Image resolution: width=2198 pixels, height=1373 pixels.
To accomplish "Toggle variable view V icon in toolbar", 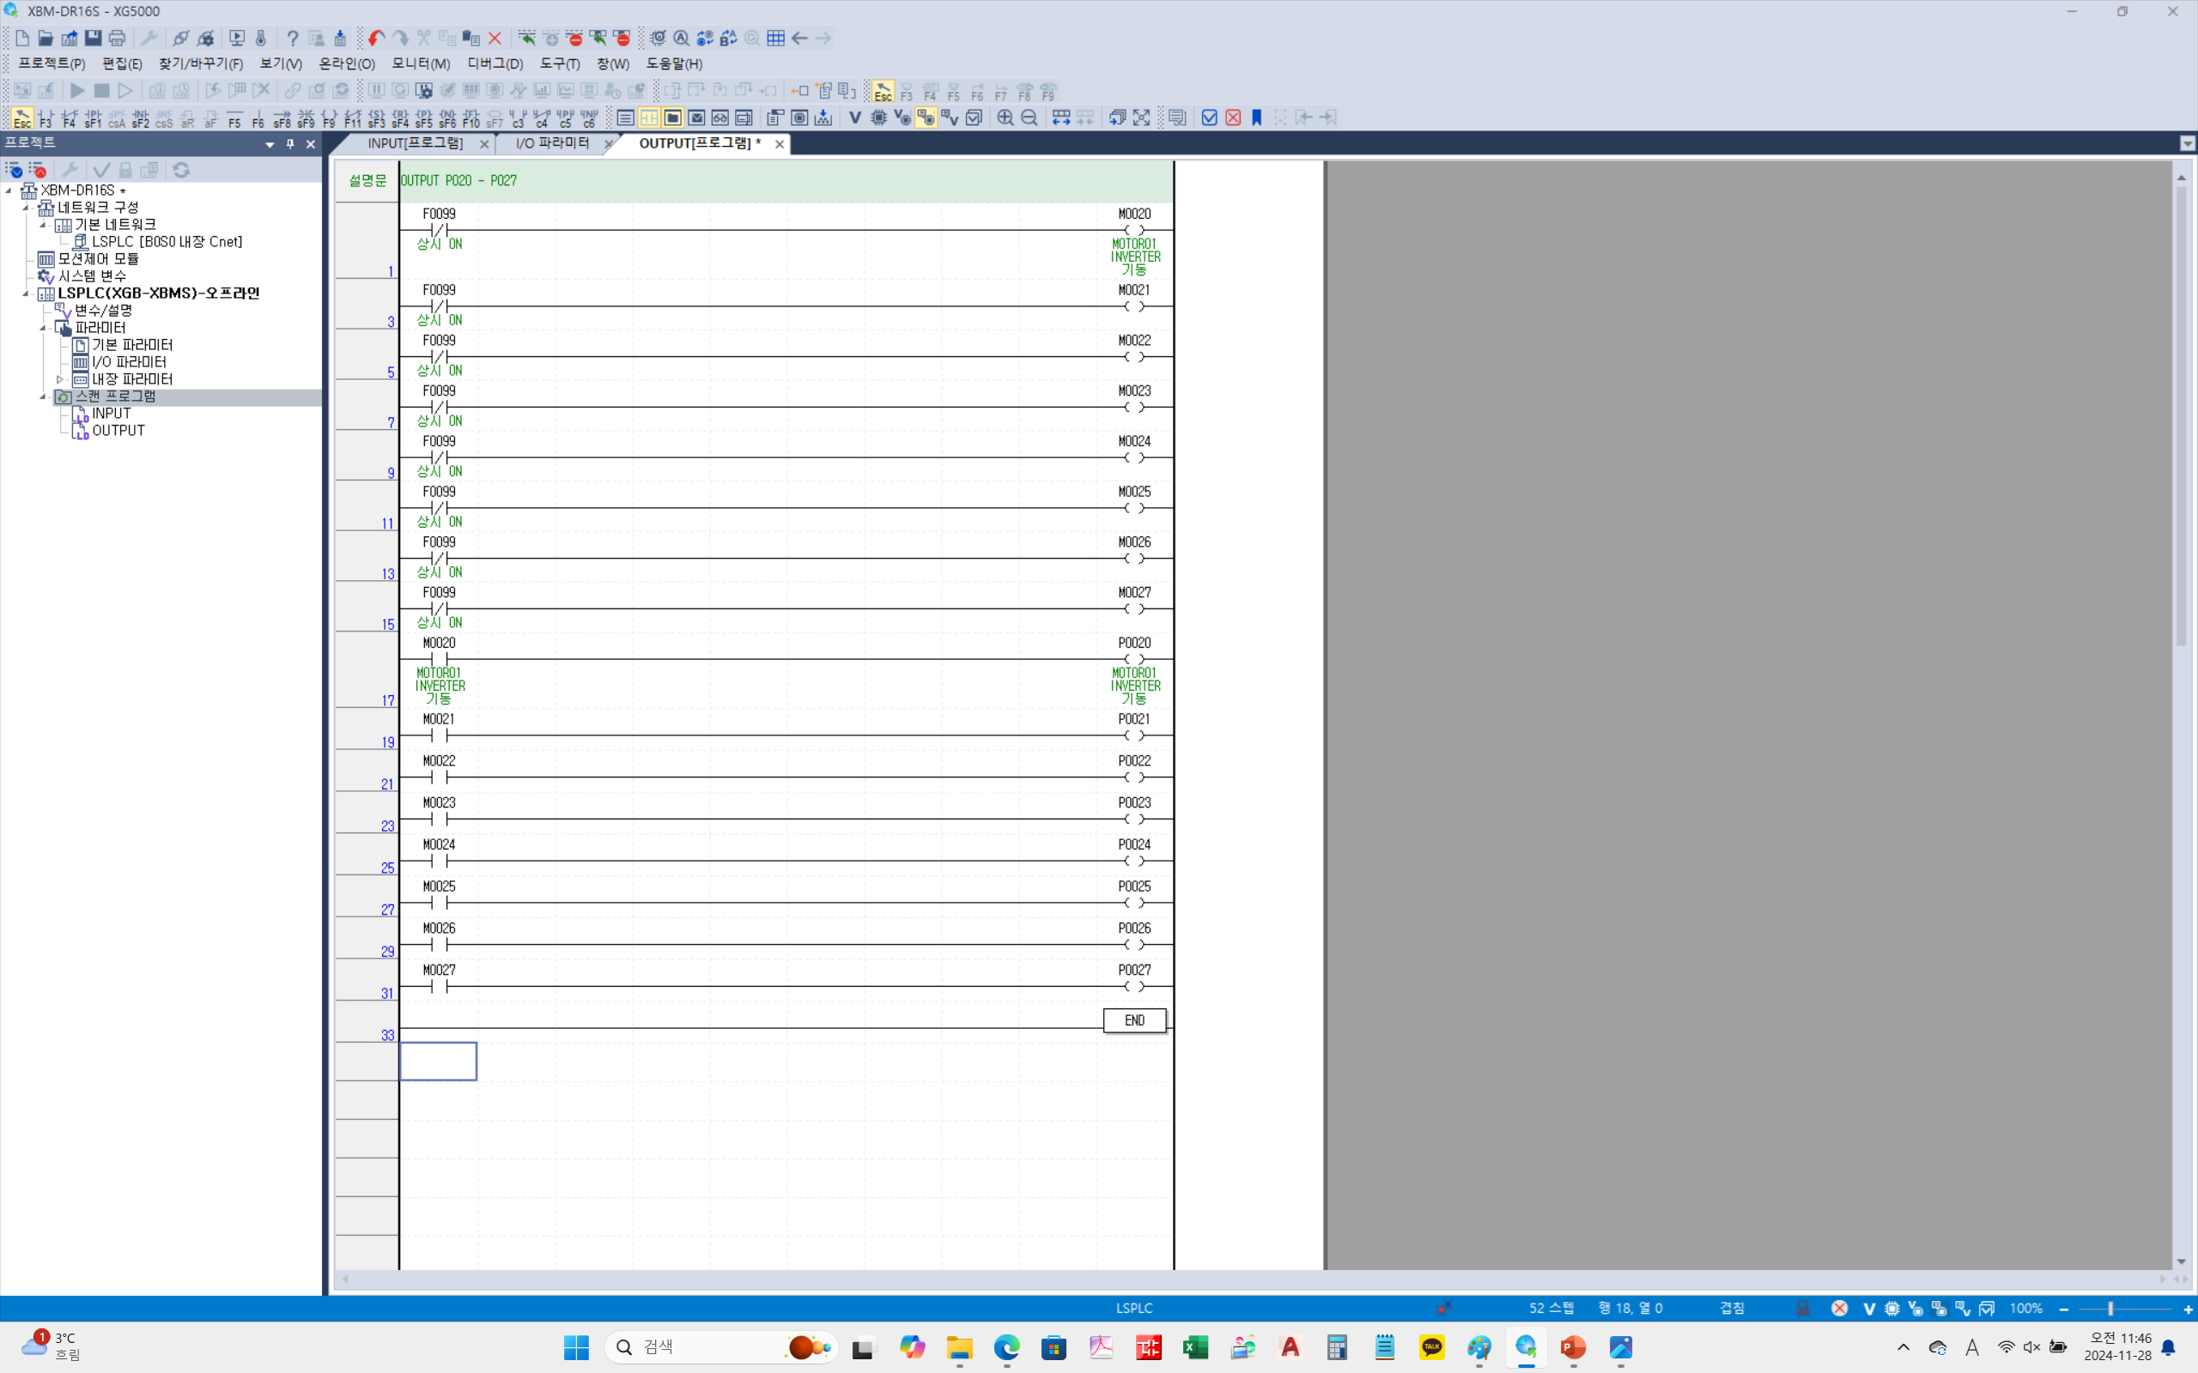I will click(x=854, y=118).
